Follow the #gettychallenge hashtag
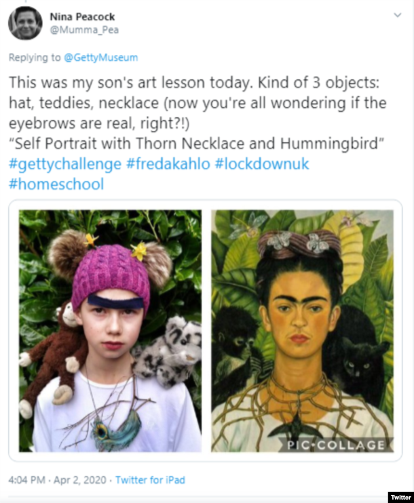Screen dimensions: 414x503 click(65, 163)
